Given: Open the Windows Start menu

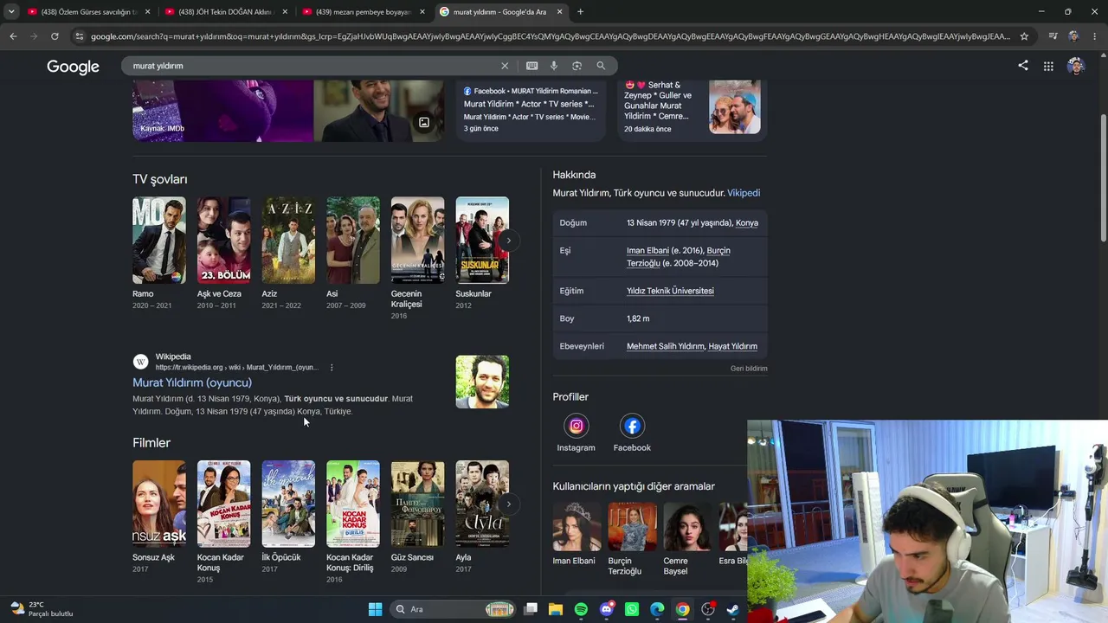Looking at the screenshot, I should 375,609.
